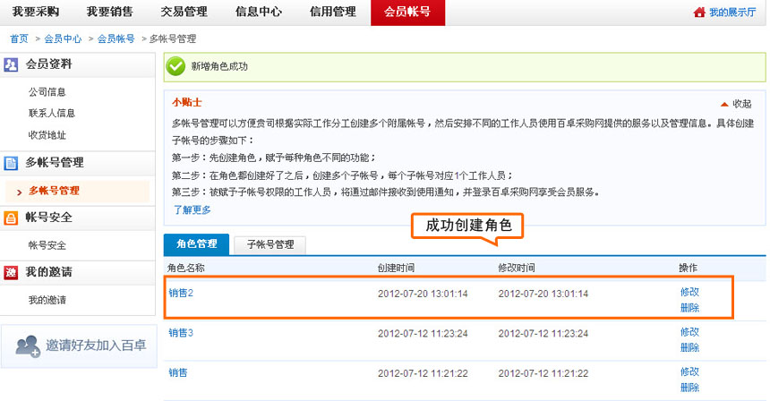The height and width of the screenshot is (401, 770).
Task: Open the 销售2 role name link
Action: tap(181, 293)
